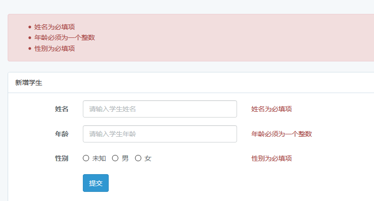This screenshot has height=201, width=374.
Task: Click the bullet of the first alert item
Action: click(30, 27)
